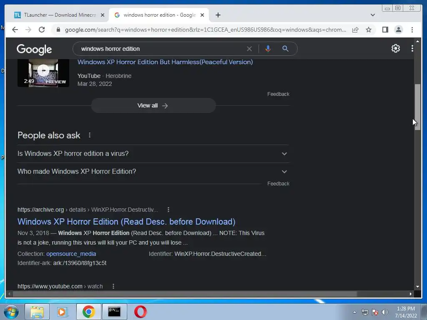The image size is (427, 320).
Task: Open Opera browser from taskbar
Action: tap(140, 312)
